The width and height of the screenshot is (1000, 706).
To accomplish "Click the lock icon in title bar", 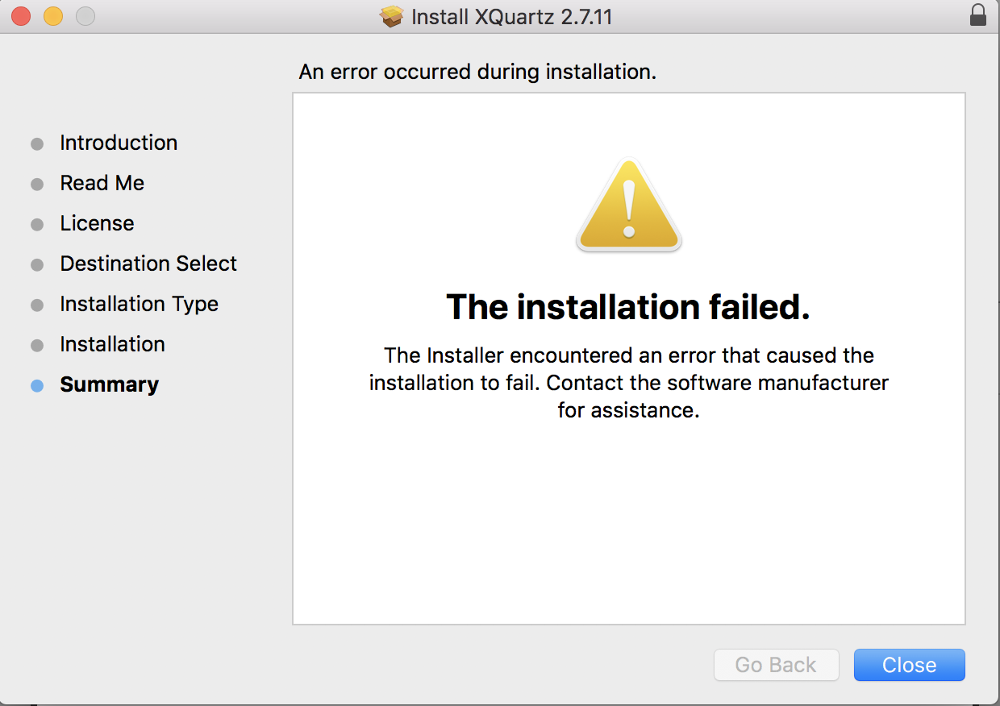I will pyautogui.click(x=977, y=15).
